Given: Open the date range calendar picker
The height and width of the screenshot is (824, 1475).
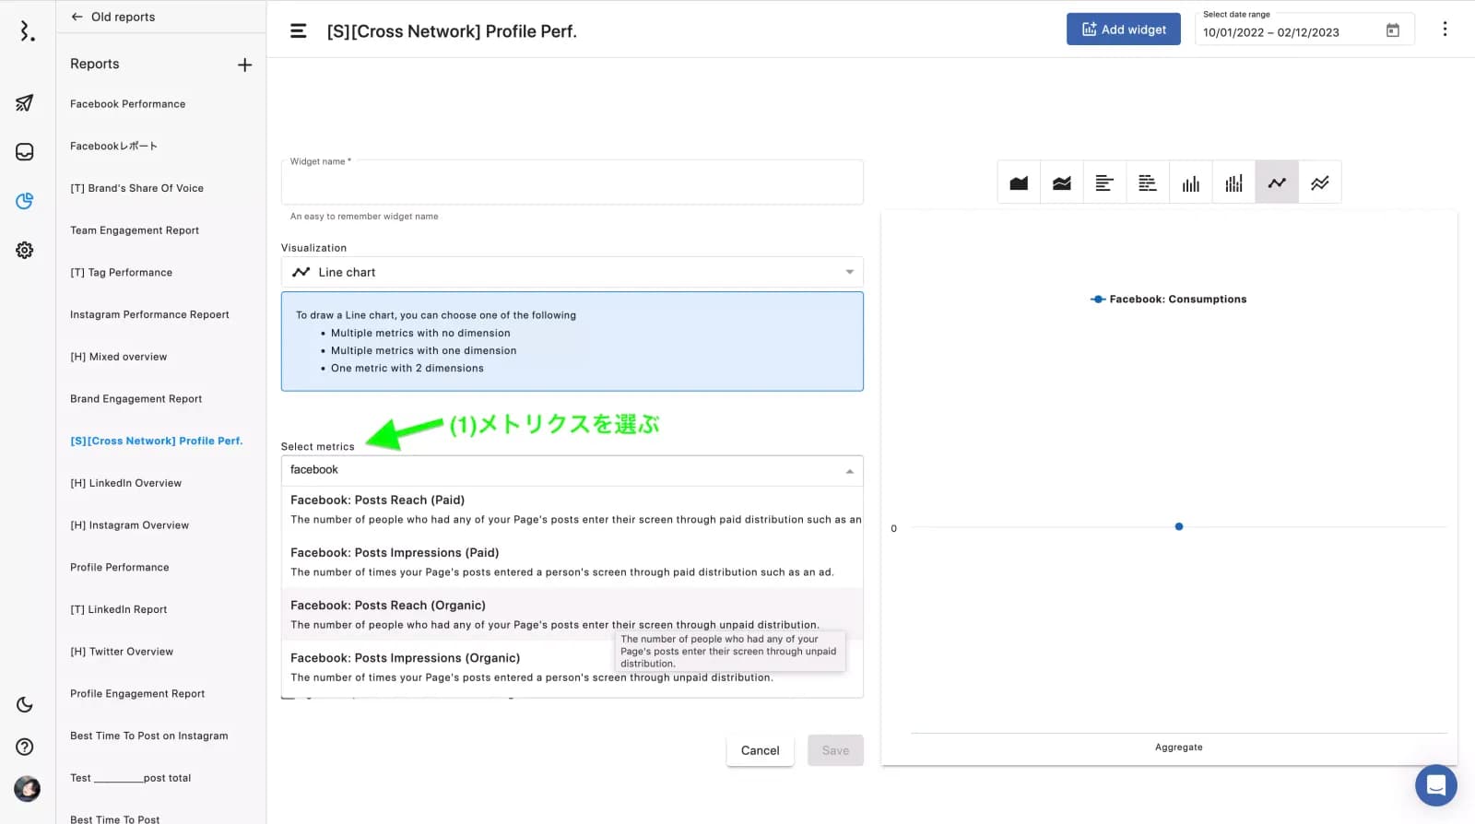Looking at the screenshot, I should tap(1392, 31).
